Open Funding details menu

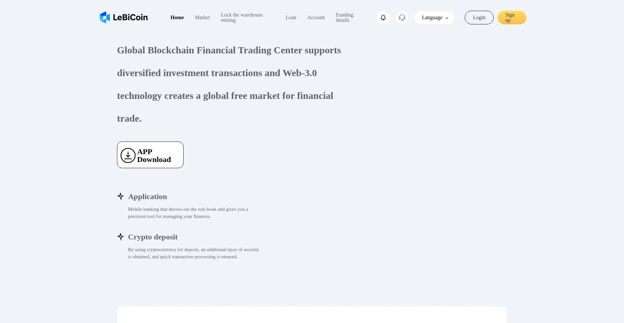point(344,17)
